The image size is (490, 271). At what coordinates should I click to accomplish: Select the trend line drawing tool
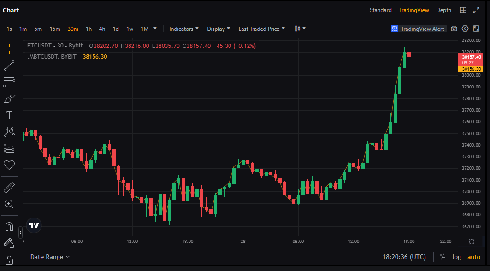[9, 65]
